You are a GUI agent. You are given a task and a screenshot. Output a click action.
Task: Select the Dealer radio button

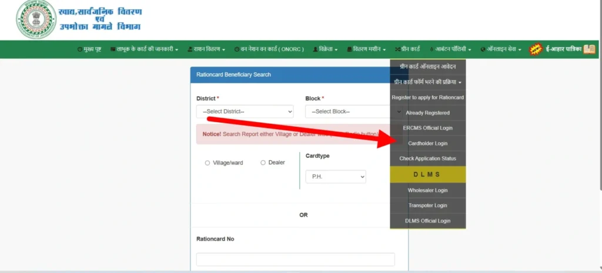[x=263, y=163]
